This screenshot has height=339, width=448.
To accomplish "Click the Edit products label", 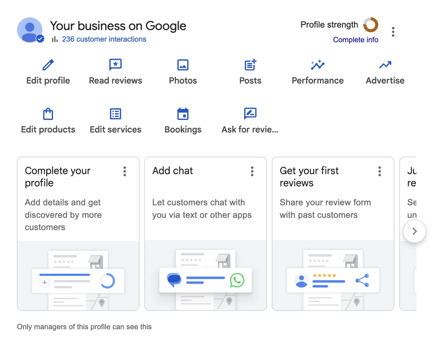I will (48, 129).
